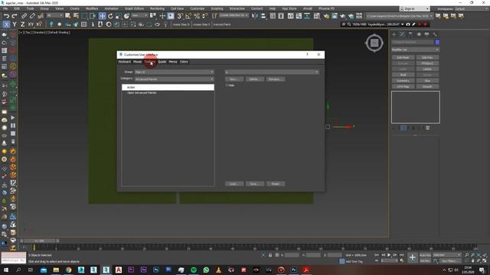The width and height of the screenshot is (490, 275).
Task: Restrict transform to XY plane
Action: click(x=31, y=24)
